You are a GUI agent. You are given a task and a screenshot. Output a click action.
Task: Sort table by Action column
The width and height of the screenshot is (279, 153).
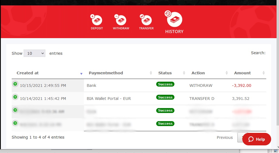pyautogui.click(x=198, y=73)
